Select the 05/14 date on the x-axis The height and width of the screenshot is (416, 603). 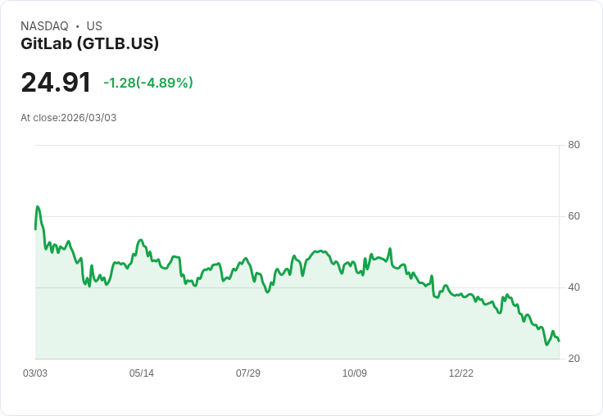142,373
